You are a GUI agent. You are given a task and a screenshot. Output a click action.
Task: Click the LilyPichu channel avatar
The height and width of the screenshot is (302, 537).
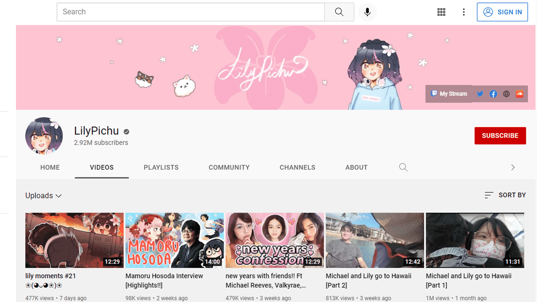[44, 136]
